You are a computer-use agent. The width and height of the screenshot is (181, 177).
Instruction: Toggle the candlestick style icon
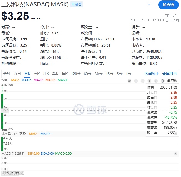[x=162, y=81]
